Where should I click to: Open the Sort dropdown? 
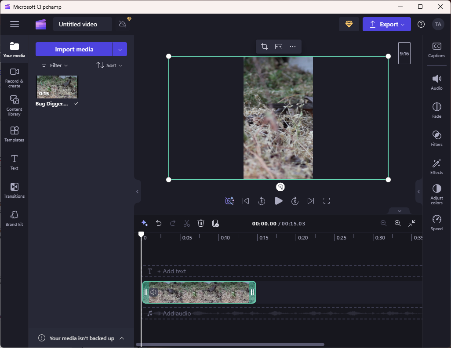tap(109, 65)
